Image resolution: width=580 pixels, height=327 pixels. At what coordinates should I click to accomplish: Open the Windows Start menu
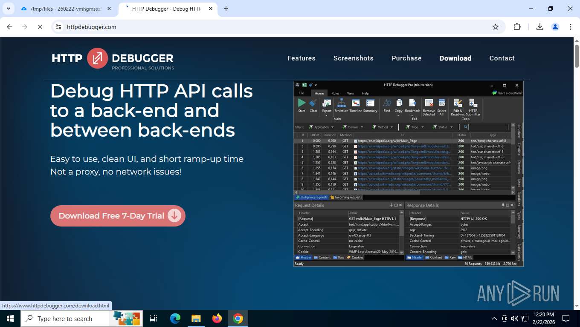[10, 318]
